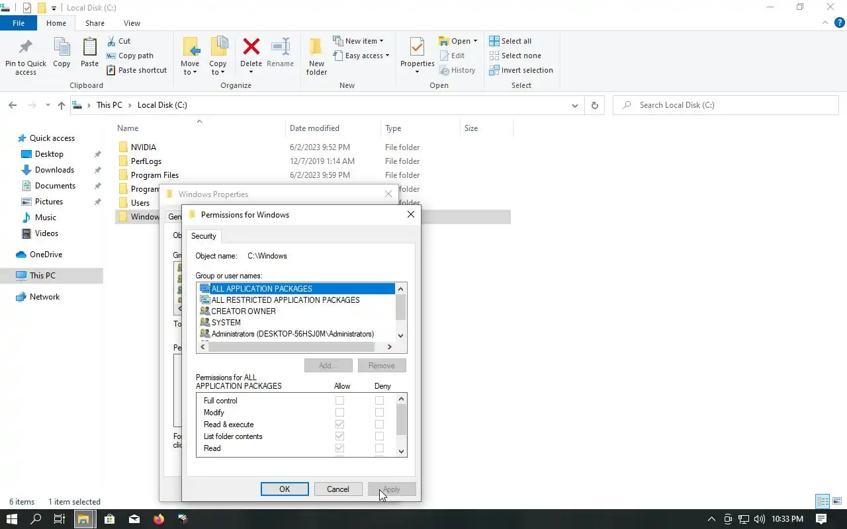Click group names horizontal scrollbar right arrow
The image size is (847, 529).
tap(389, 347)
